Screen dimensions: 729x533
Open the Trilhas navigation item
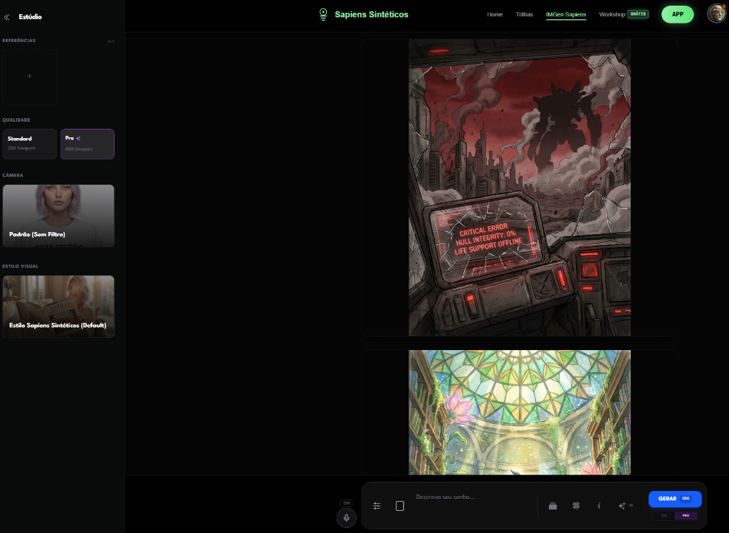coord(524,14)
